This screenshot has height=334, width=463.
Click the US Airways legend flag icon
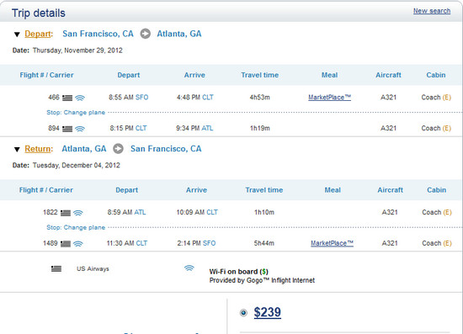(x=56, y=268)
